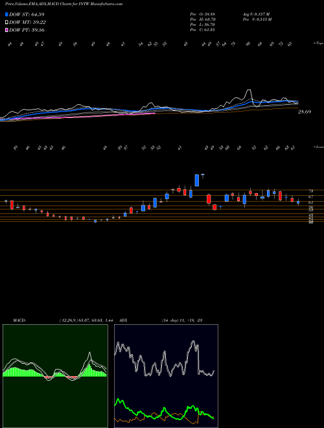Select the Pre L: 56.70 value

click(202, 25)
